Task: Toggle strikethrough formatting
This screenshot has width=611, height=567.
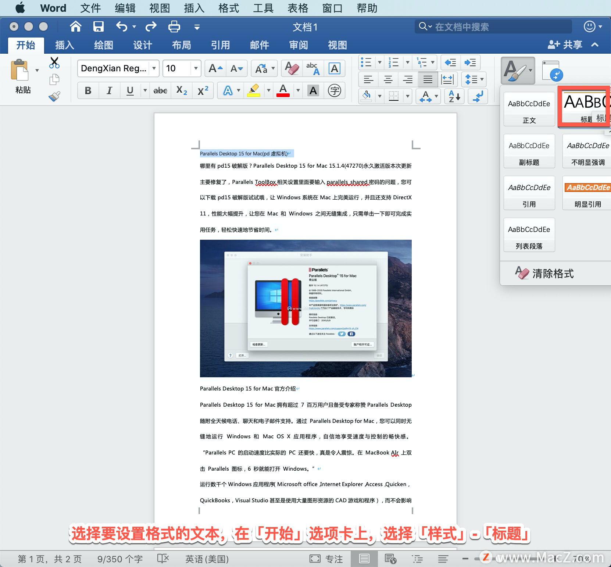Action: coord(160,90)
